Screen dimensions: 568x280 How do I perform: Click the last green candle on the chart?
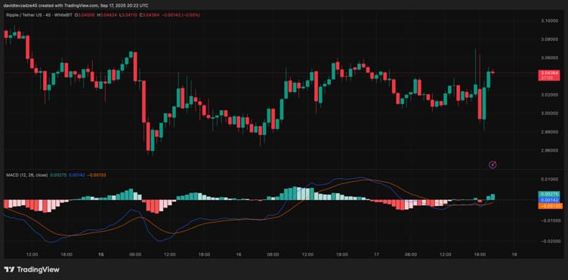point(488,79)
